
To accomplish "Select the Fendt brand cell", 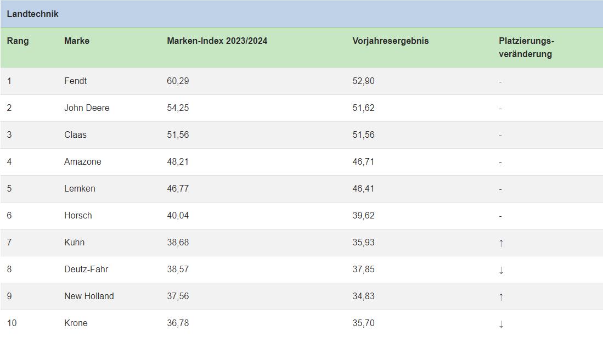I will click(x=75, y=81).
